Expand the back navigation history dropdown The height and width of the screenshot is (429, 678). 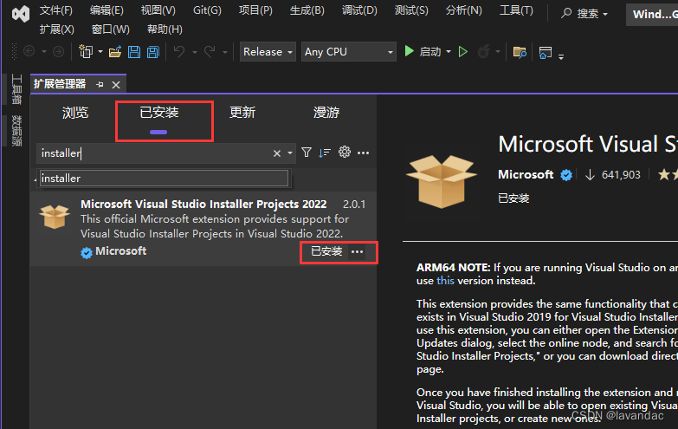44,52
